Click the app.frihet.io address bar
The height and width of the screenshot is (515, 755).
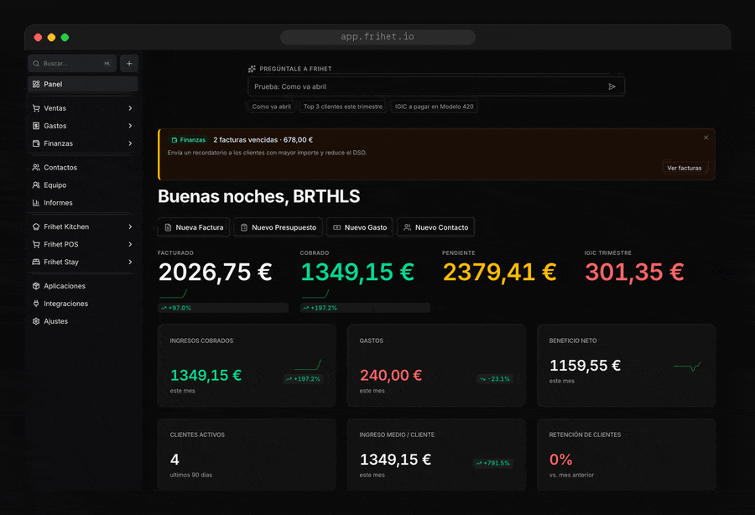[x=378, y=37]
